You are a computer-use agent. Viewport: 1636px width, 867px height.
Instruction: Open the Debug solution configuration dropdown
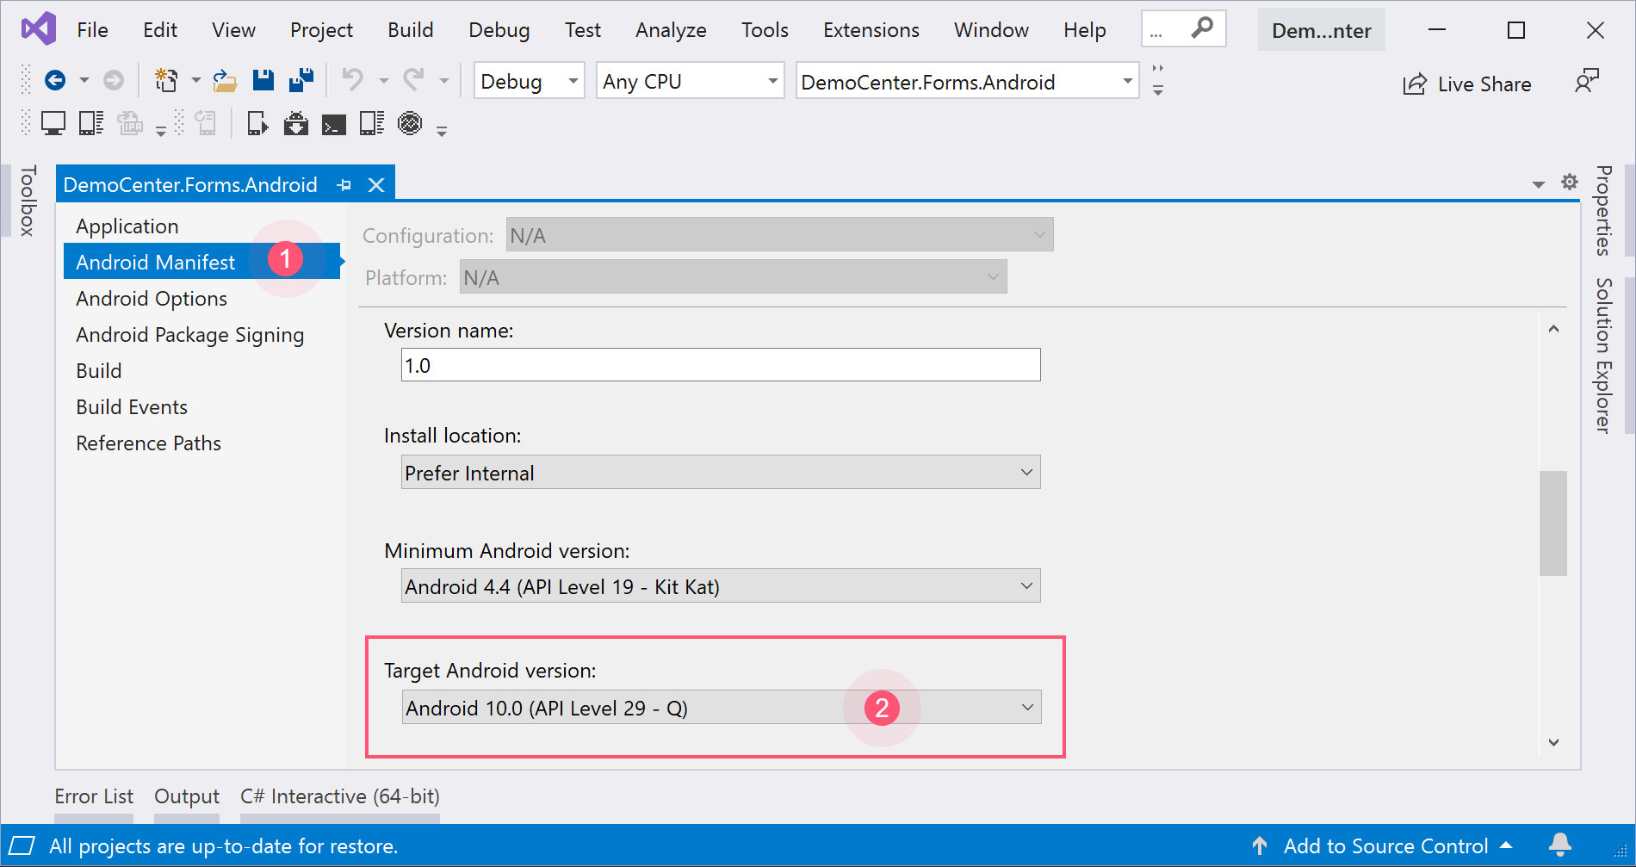coord(529,82)
